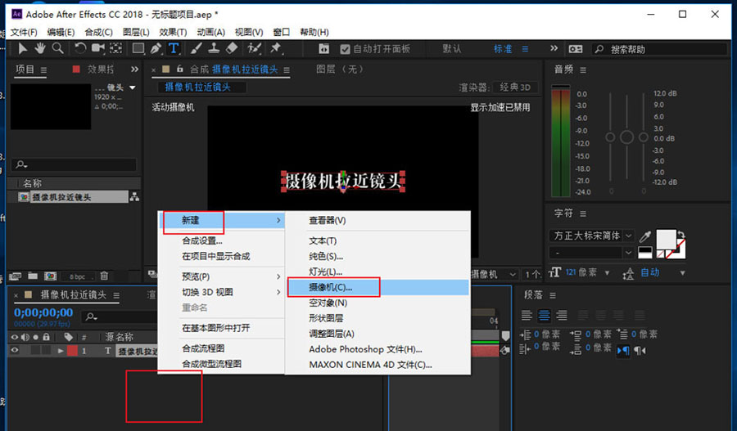Hide layer 1 using its eye icon
This screenshot has height=431, width=737.
point(14,351)
